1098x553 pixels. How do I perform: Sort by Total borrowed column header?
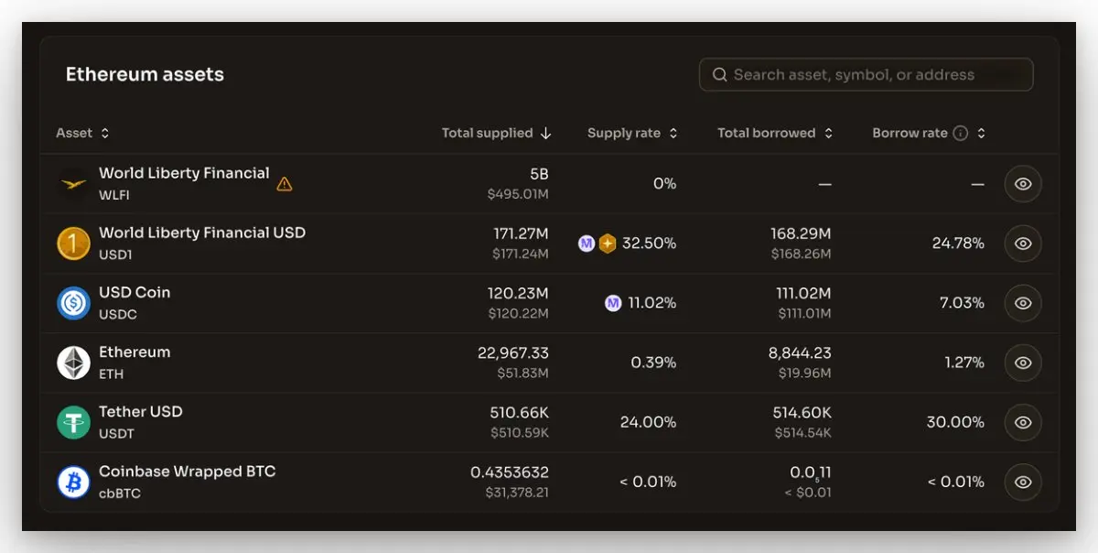click(x=775, y=133)
